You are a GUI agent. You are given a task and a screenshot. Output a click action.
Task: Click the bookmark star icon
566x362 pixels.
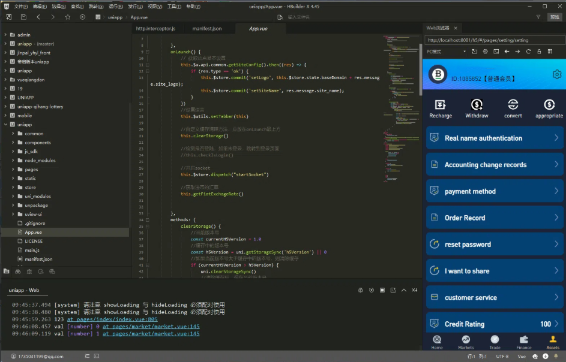point(68,17)
